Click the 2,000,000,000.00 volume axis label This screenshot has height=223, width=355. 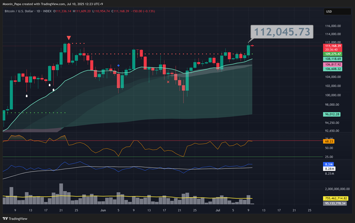337,189
